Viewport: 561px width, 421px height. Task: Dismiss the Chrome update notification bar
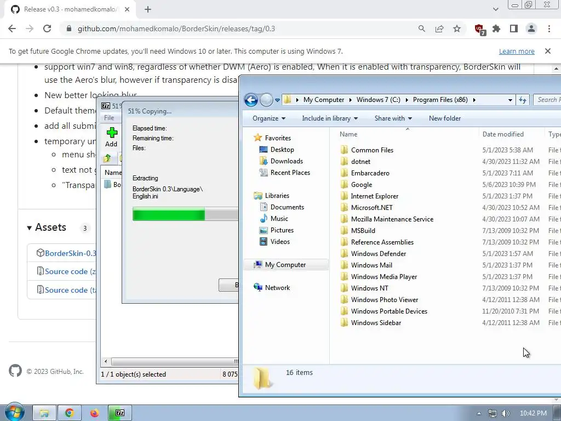coord(548,51)
